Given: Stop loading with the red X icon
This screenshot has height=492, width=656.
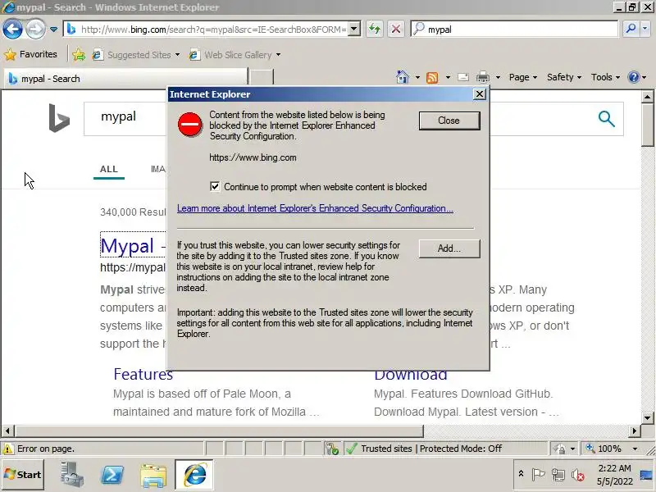Looking at the screenshot, I should (395, 30).
